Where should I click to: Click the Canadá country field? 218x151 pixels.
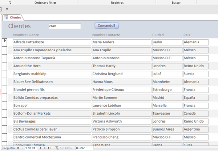[x=195, y=114]
